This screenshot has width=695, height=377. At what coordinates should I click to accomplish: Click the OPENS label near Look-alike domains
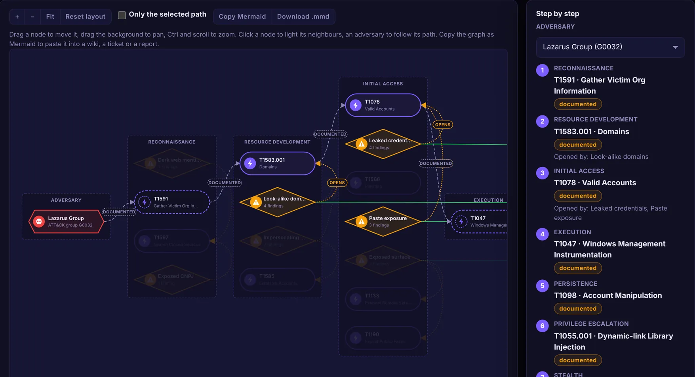[337, 183]
